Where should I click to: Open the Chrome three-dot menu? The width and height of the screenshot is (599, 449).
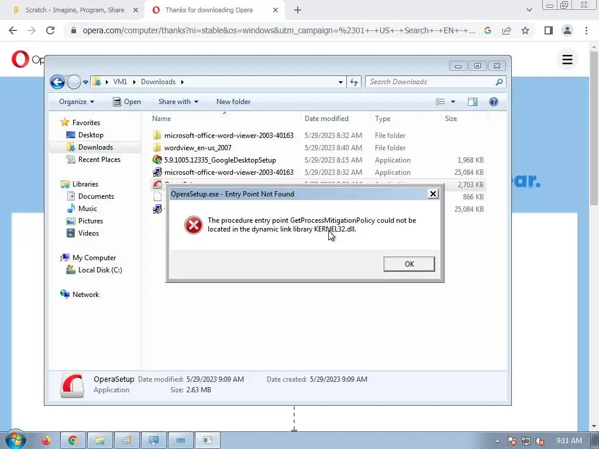pos(586,30)
